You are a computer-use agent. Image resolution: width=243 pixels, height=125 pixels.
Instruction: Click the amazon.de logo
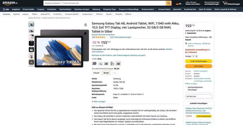click(10, 3)
